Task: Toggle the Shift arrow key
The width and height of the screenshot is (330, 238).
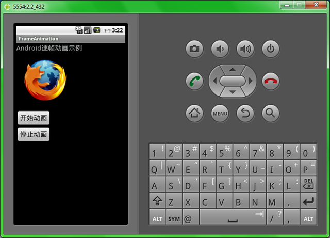Action: click(x=157, y=200)
